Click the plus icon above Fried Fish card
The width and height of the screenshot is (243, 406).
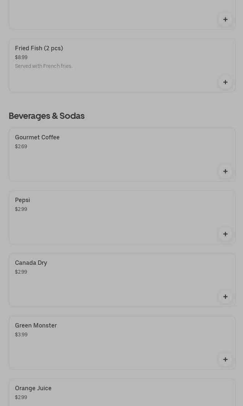tap(225, 19)
